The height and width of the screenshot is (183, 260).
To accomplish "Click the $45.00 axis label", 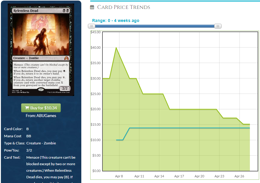I will click(96, 32).
